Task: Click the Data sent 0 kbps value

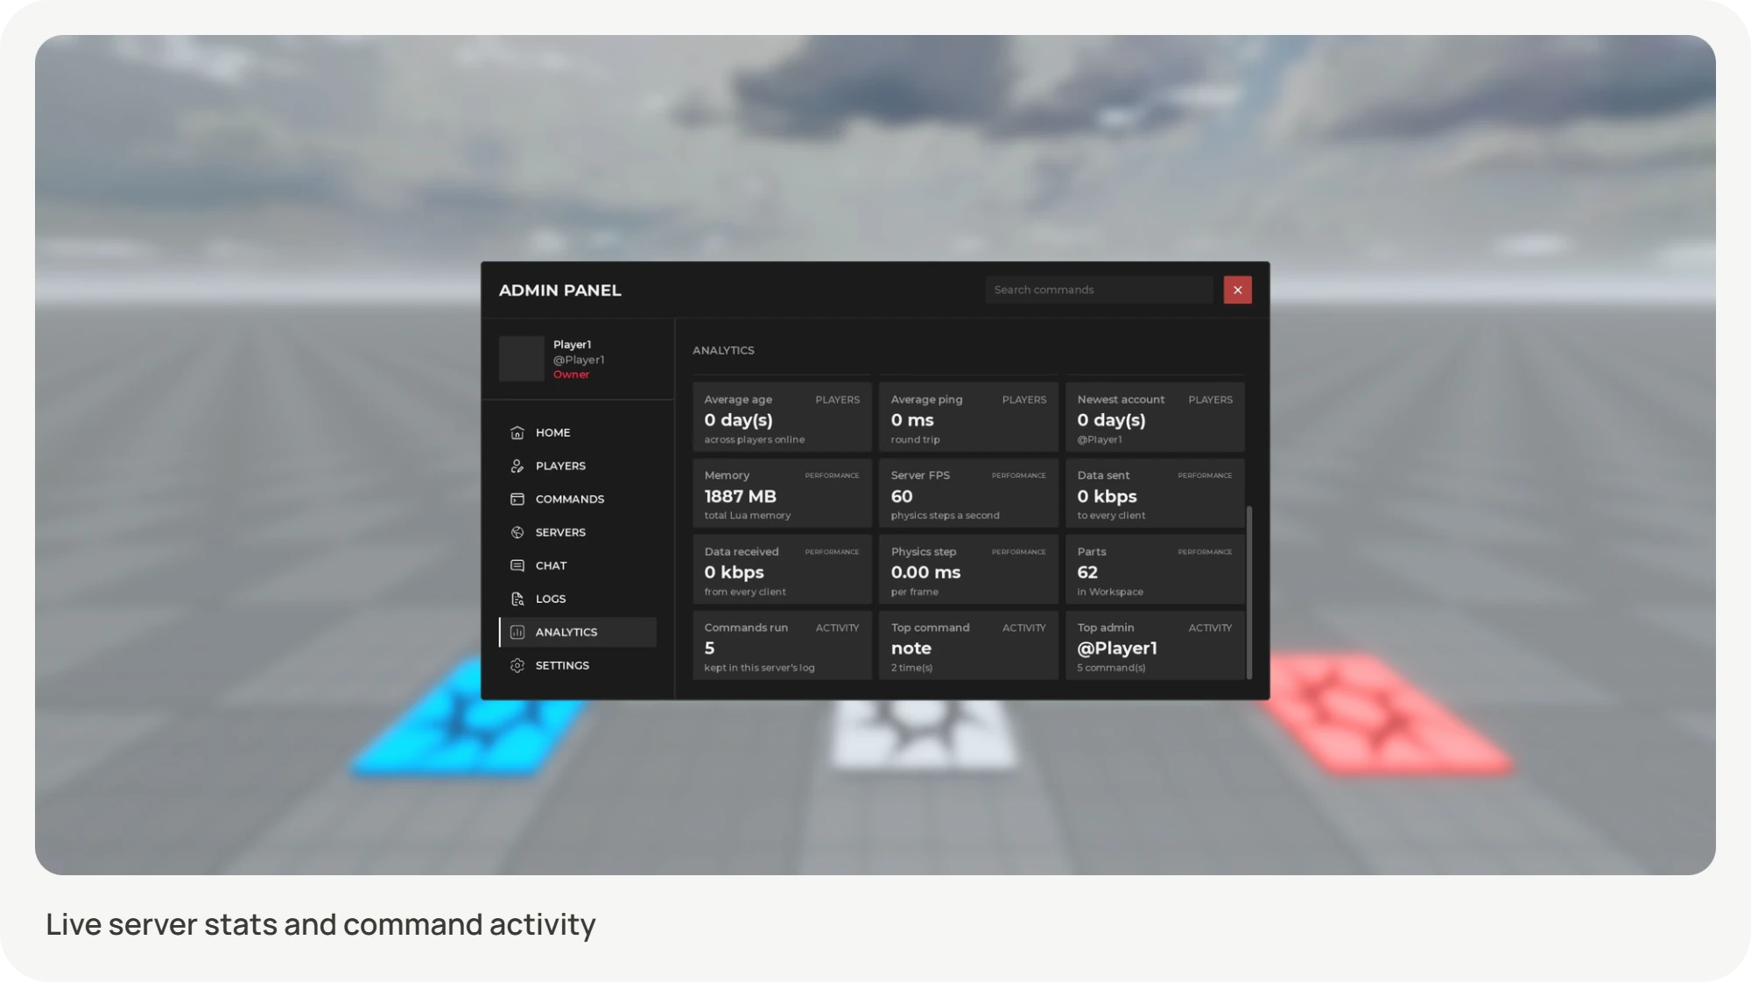Action: click(1107, 496)
